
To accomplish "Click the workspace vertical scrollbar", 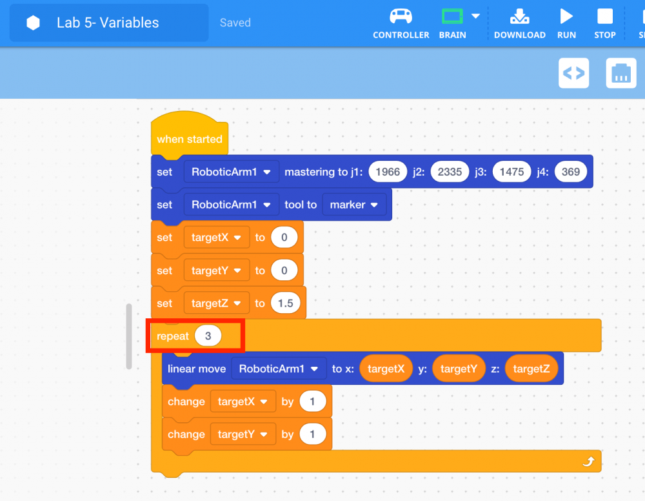I will [129, 336].
